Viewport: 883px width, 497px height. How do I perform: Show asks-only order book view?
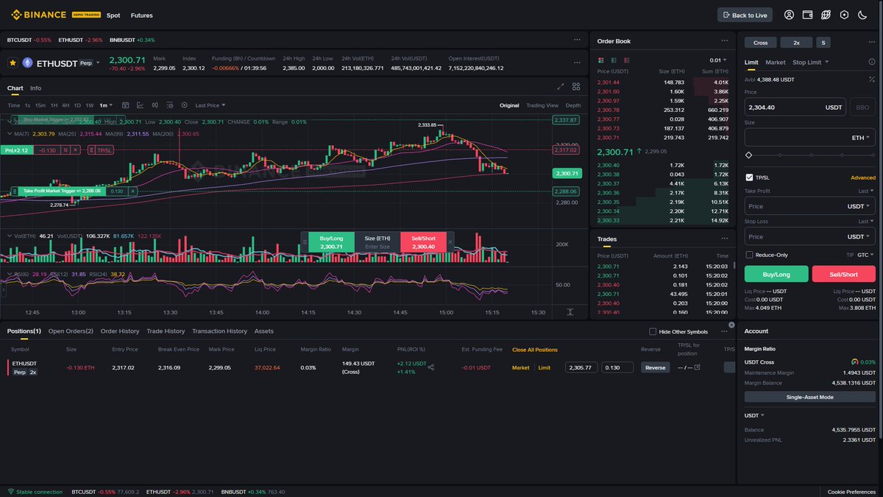(626, 60)
